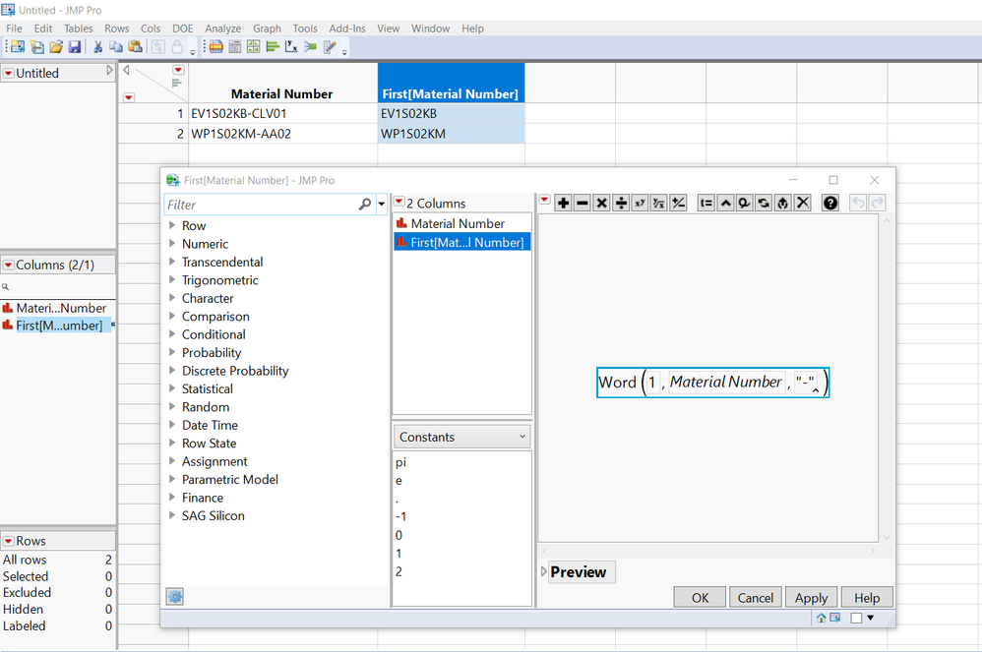The height and width of the screenshot is (652, 982).
Task: Open the Constants dropdown list
Action: pos(461,437)
